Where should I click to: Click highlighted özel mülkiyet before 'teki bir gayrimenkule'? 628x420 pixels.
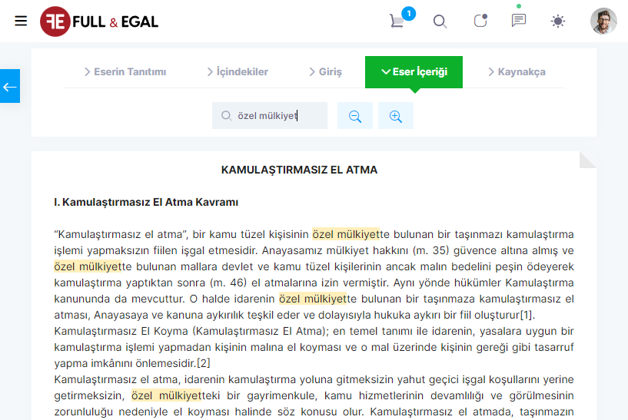(x=166, y=395)
